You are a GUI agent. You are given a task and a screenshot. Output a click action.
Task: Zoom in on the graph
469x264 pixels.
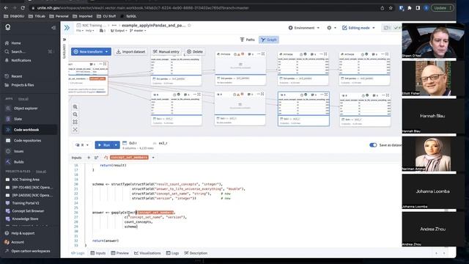[x=75, y=107]
